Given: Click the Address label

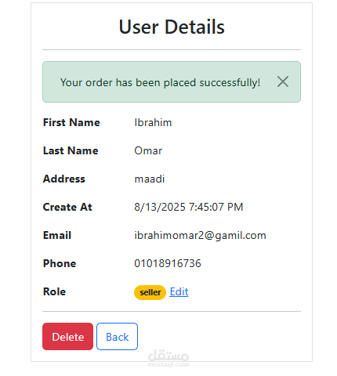Looking at the screenshot, I should 64,179.
